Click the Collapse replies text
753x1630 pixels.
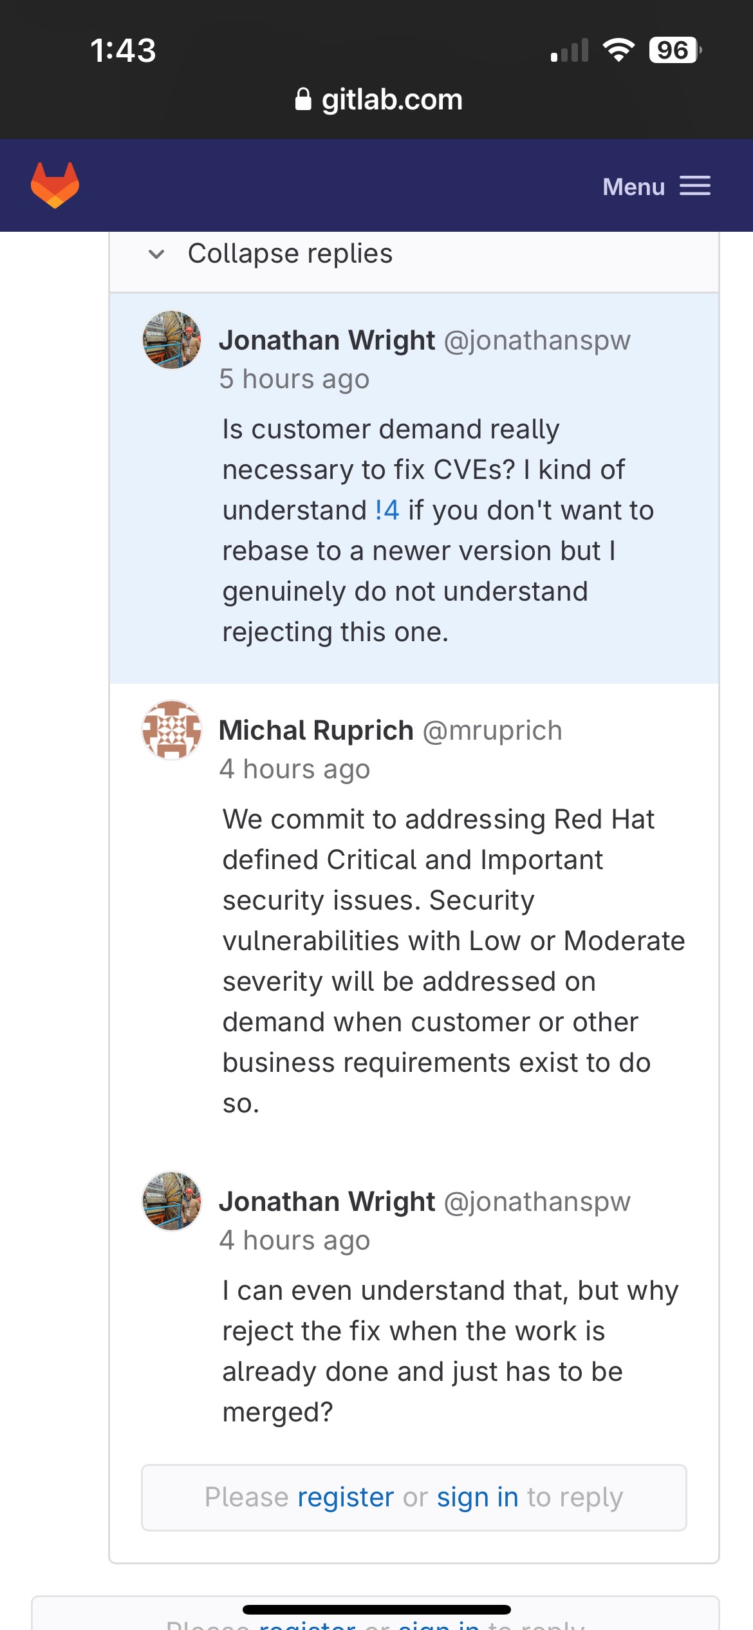coord(290,254)
